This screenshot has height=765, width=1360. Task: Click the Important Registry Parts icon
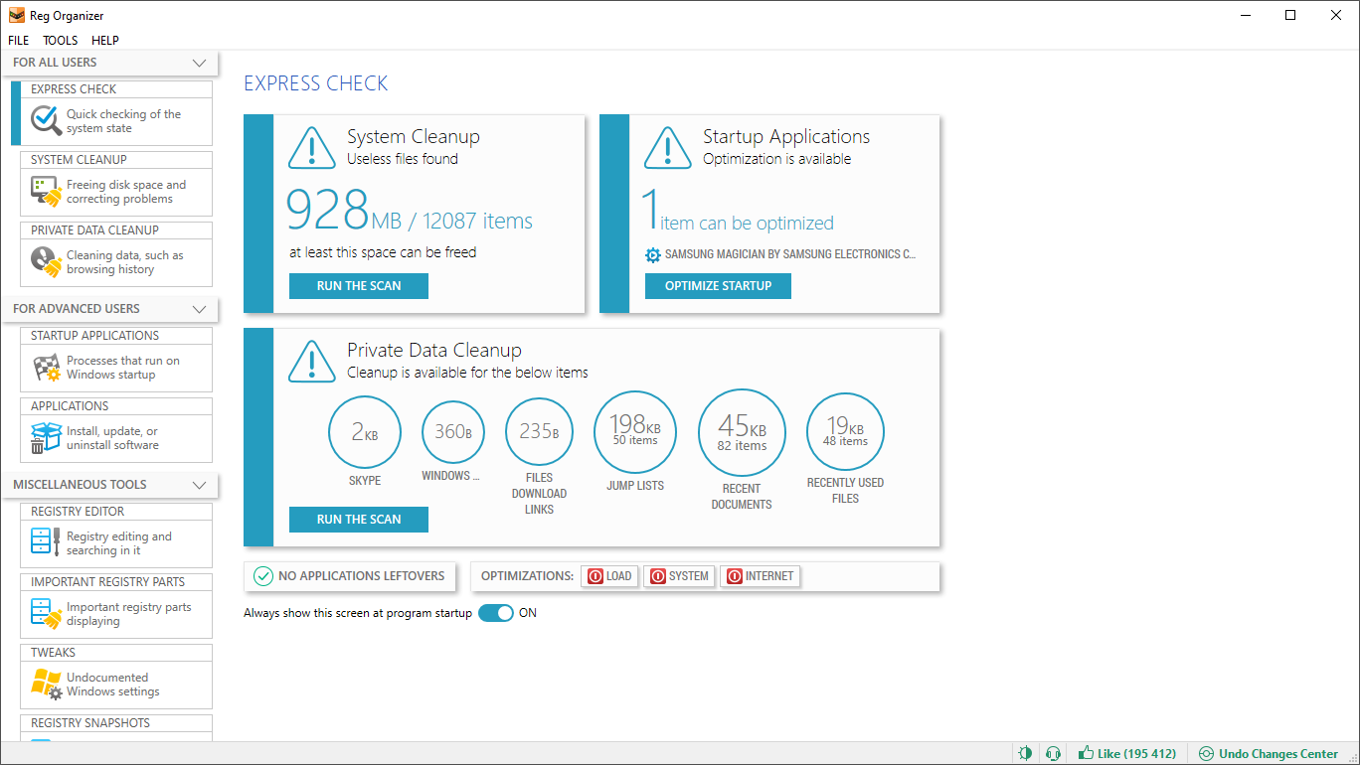44,613
